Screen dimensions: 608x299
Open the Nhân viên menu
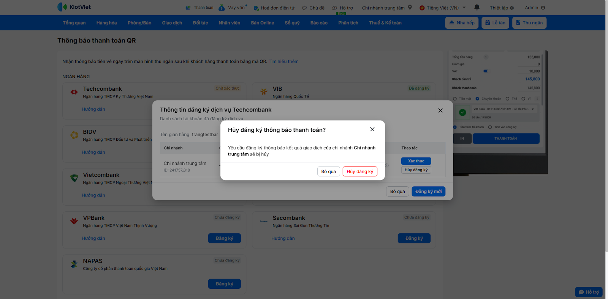(230, 23)
